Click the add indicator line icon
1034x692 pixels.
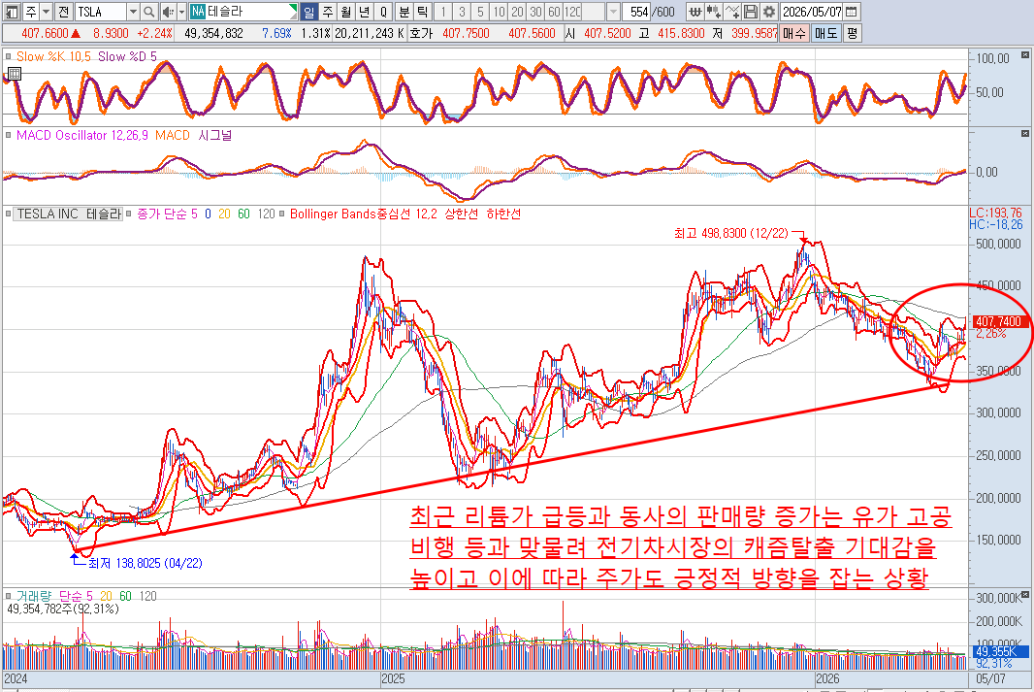(732, 12)
